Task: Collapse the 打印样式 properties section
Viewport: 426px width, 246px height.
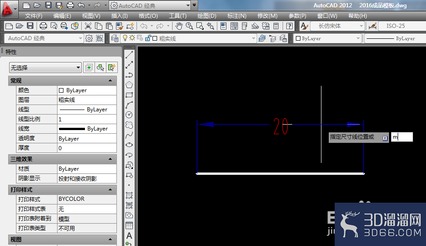Action: (110, 189)
